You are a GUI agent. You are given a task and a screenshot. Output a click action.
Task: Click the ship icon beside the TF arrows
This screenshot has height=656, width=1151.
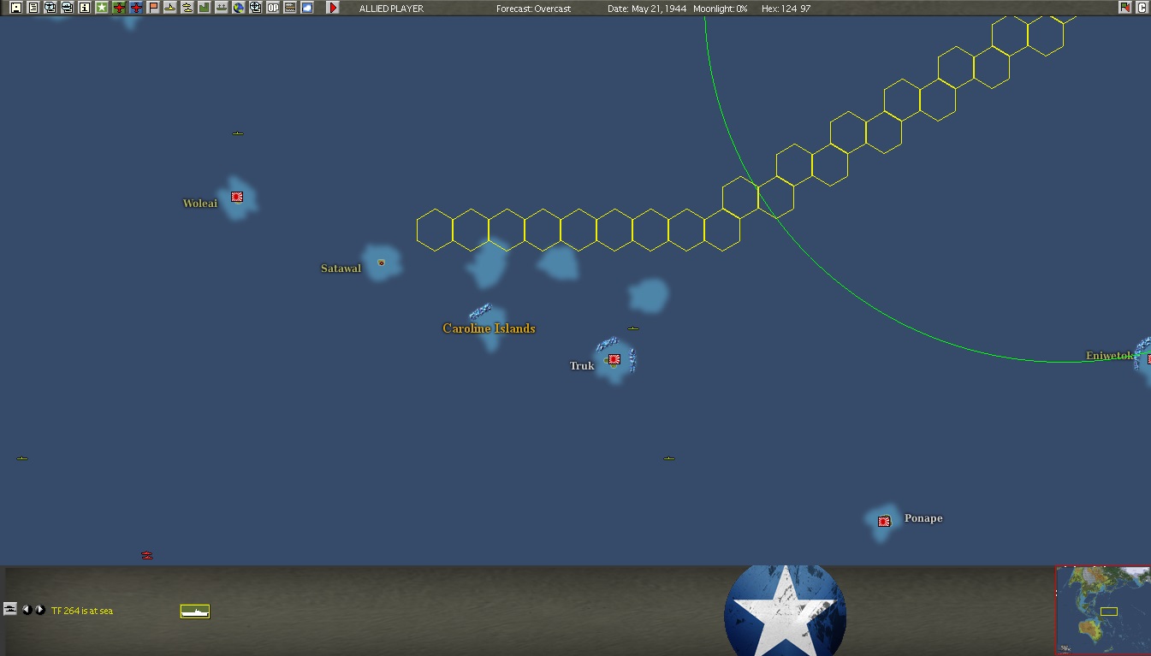click(x=10, y=609)
